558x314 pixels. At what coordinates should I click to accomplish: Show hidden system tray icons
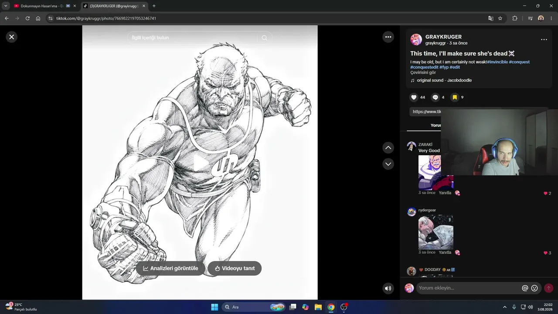(505, 307)
